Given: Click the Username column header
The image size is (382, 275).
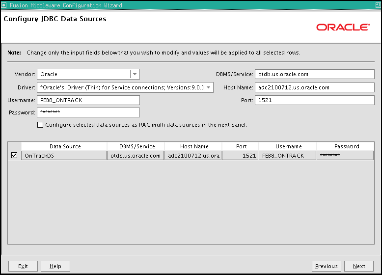Looking at the screenshot, I should [288, 146].
